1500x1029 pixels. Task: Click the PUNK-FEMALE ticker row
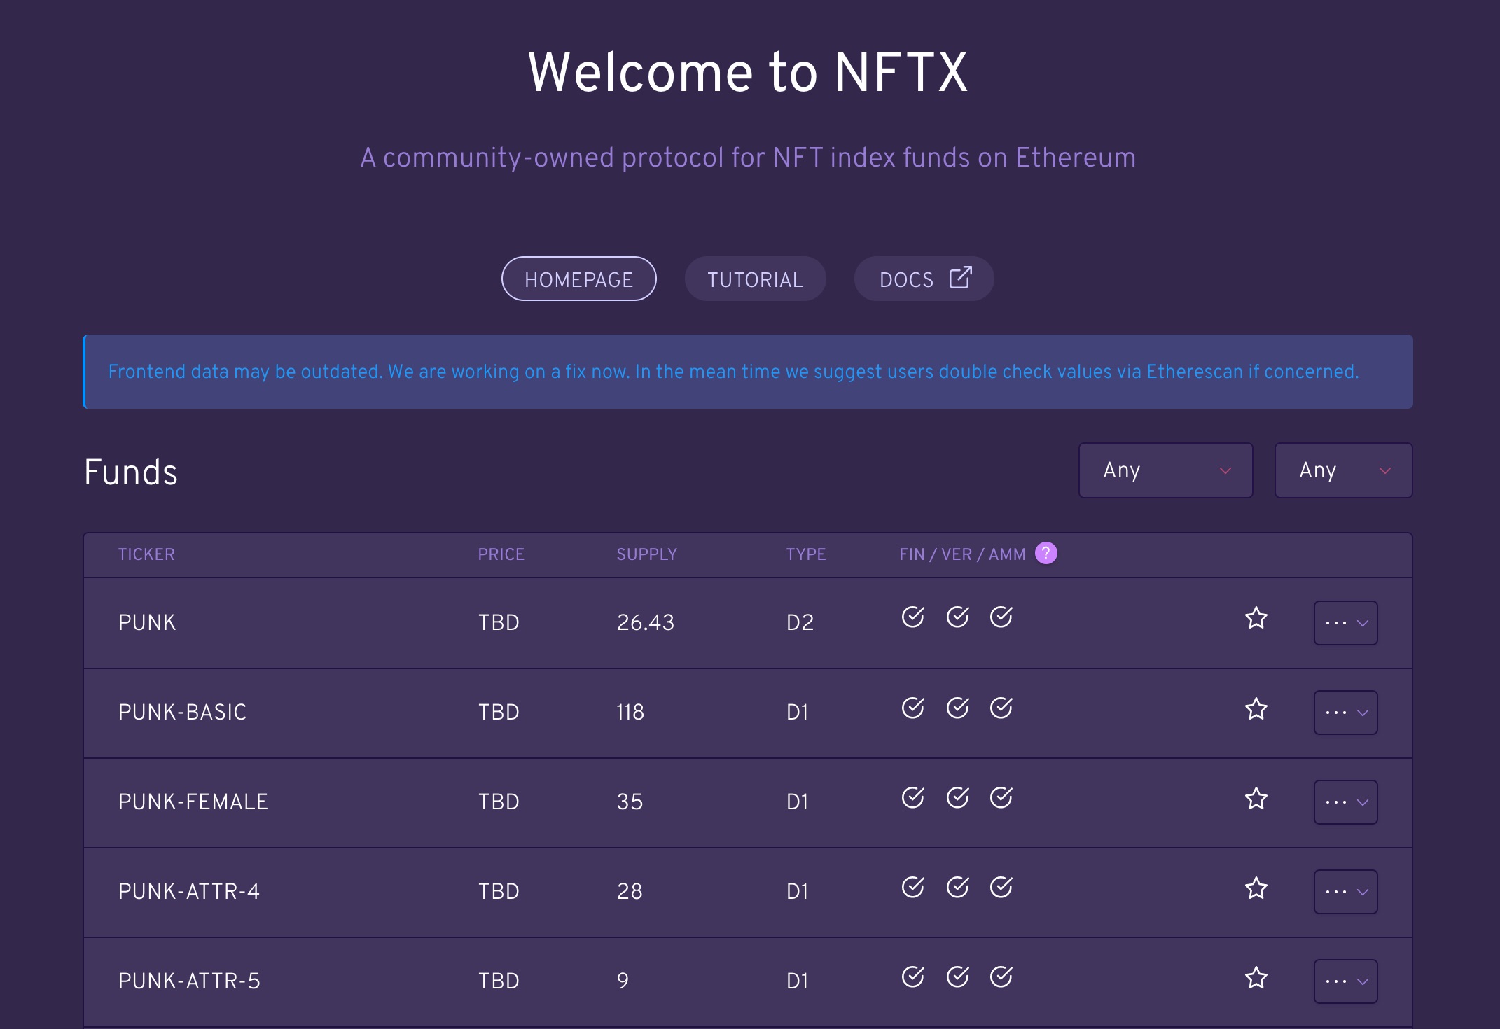tap(193, 801)
